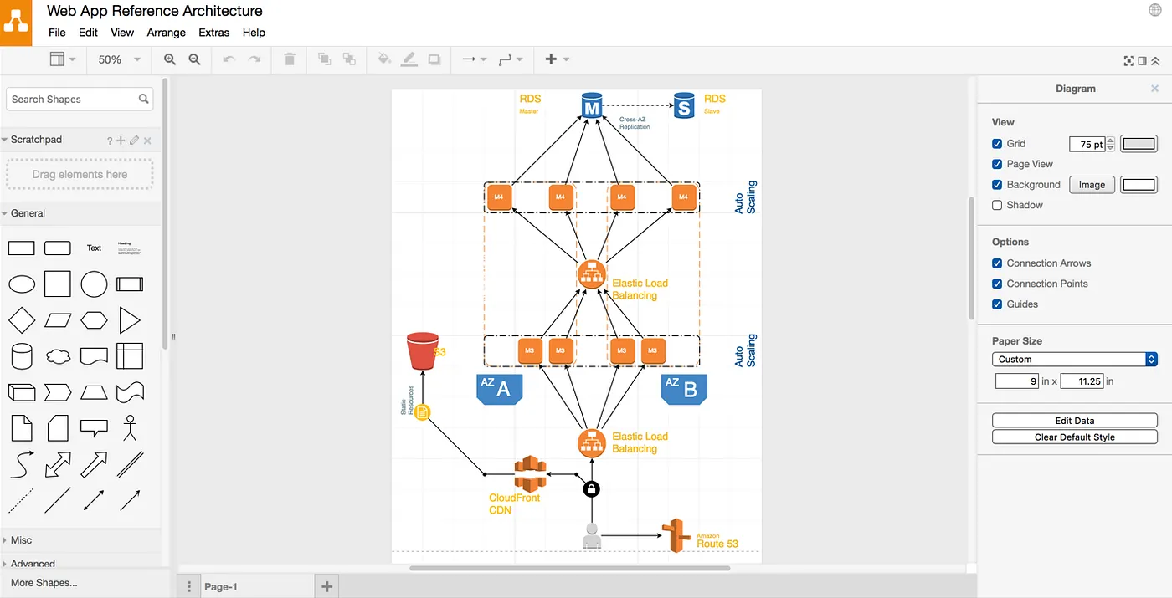Click Clear Default Style
1172x598 pixels.
pos(1074,437)
